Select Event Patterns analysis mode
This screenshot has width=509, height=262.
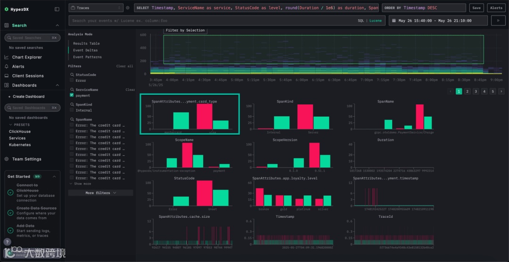[87, 57]
